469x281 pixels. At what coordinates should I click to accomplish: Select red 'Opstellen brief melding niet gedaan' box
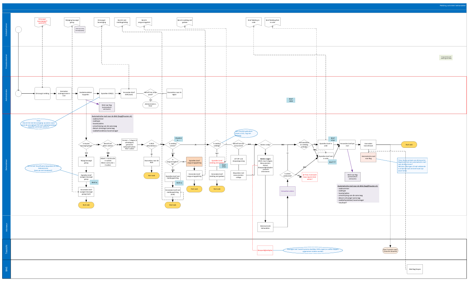217,162
